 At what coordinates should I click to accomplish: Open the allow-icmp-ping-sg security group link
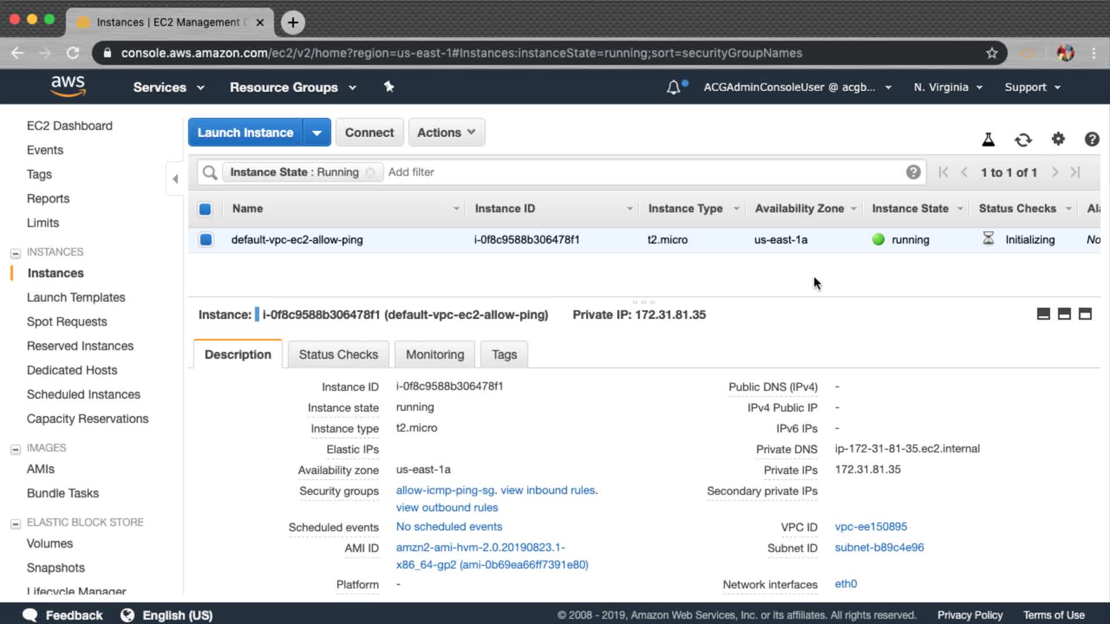(445, 490)
